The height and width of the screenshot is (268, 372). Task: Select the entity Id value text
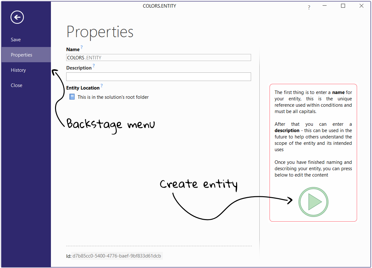116,256
